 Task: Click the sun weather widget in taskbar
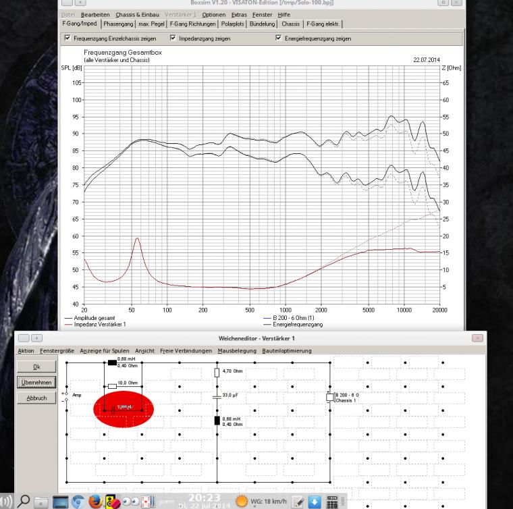click(241, 501)
